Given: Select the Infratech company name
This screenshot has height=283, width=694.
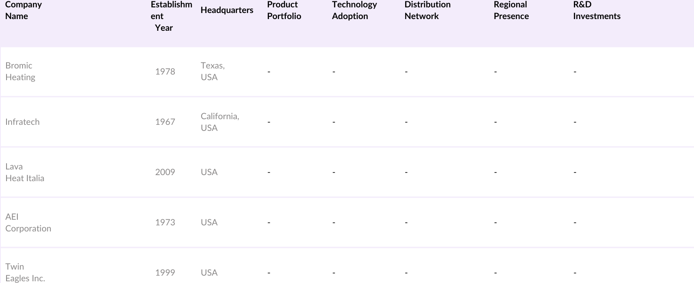Looking at the screenshot, I should click(x=23, y=122).
